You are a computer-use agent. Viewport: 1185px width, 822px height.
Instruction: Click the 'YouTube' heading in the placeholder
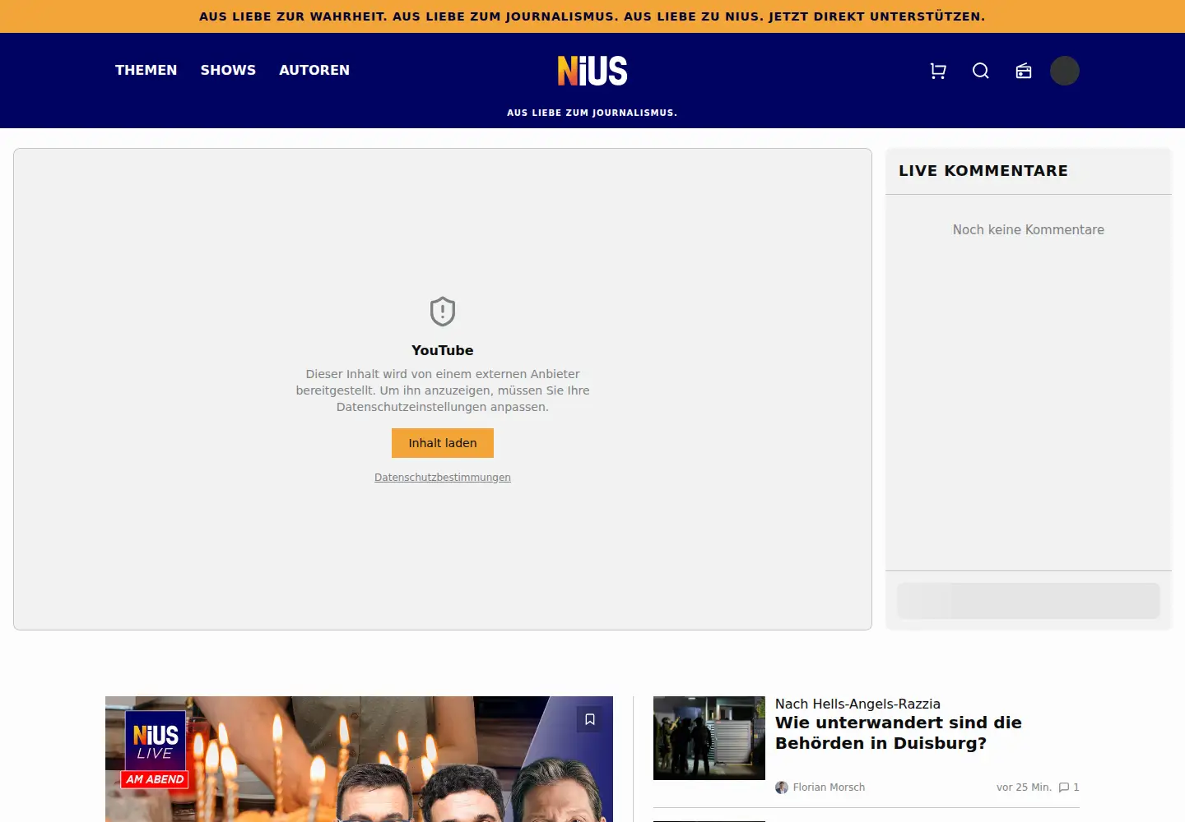(443, 350)
